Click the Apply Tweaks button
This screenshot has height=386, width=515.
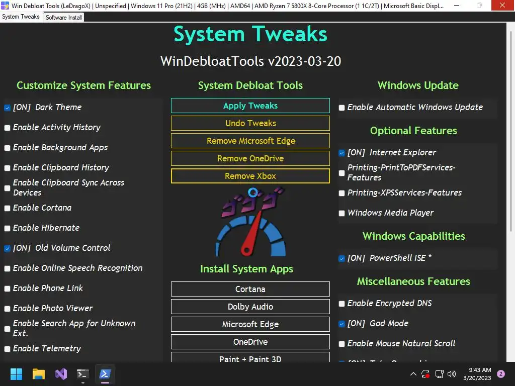250,106
